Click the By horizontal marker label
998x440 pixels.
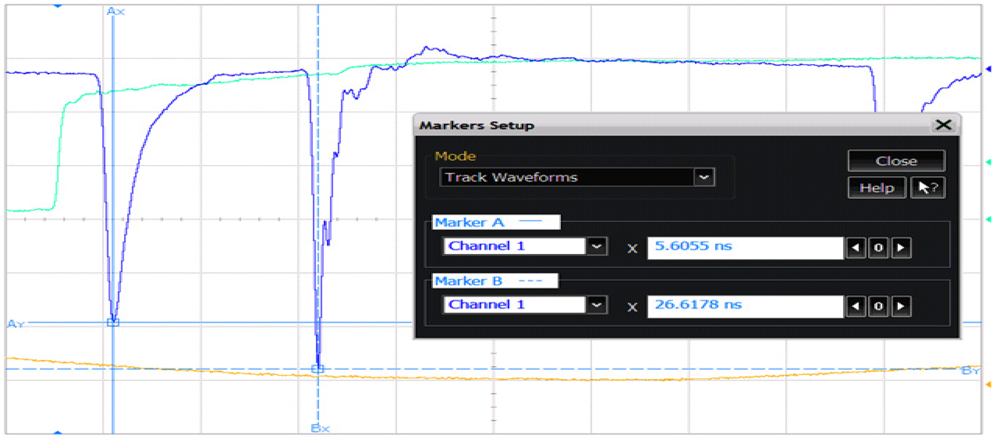[x=970, y=371]
